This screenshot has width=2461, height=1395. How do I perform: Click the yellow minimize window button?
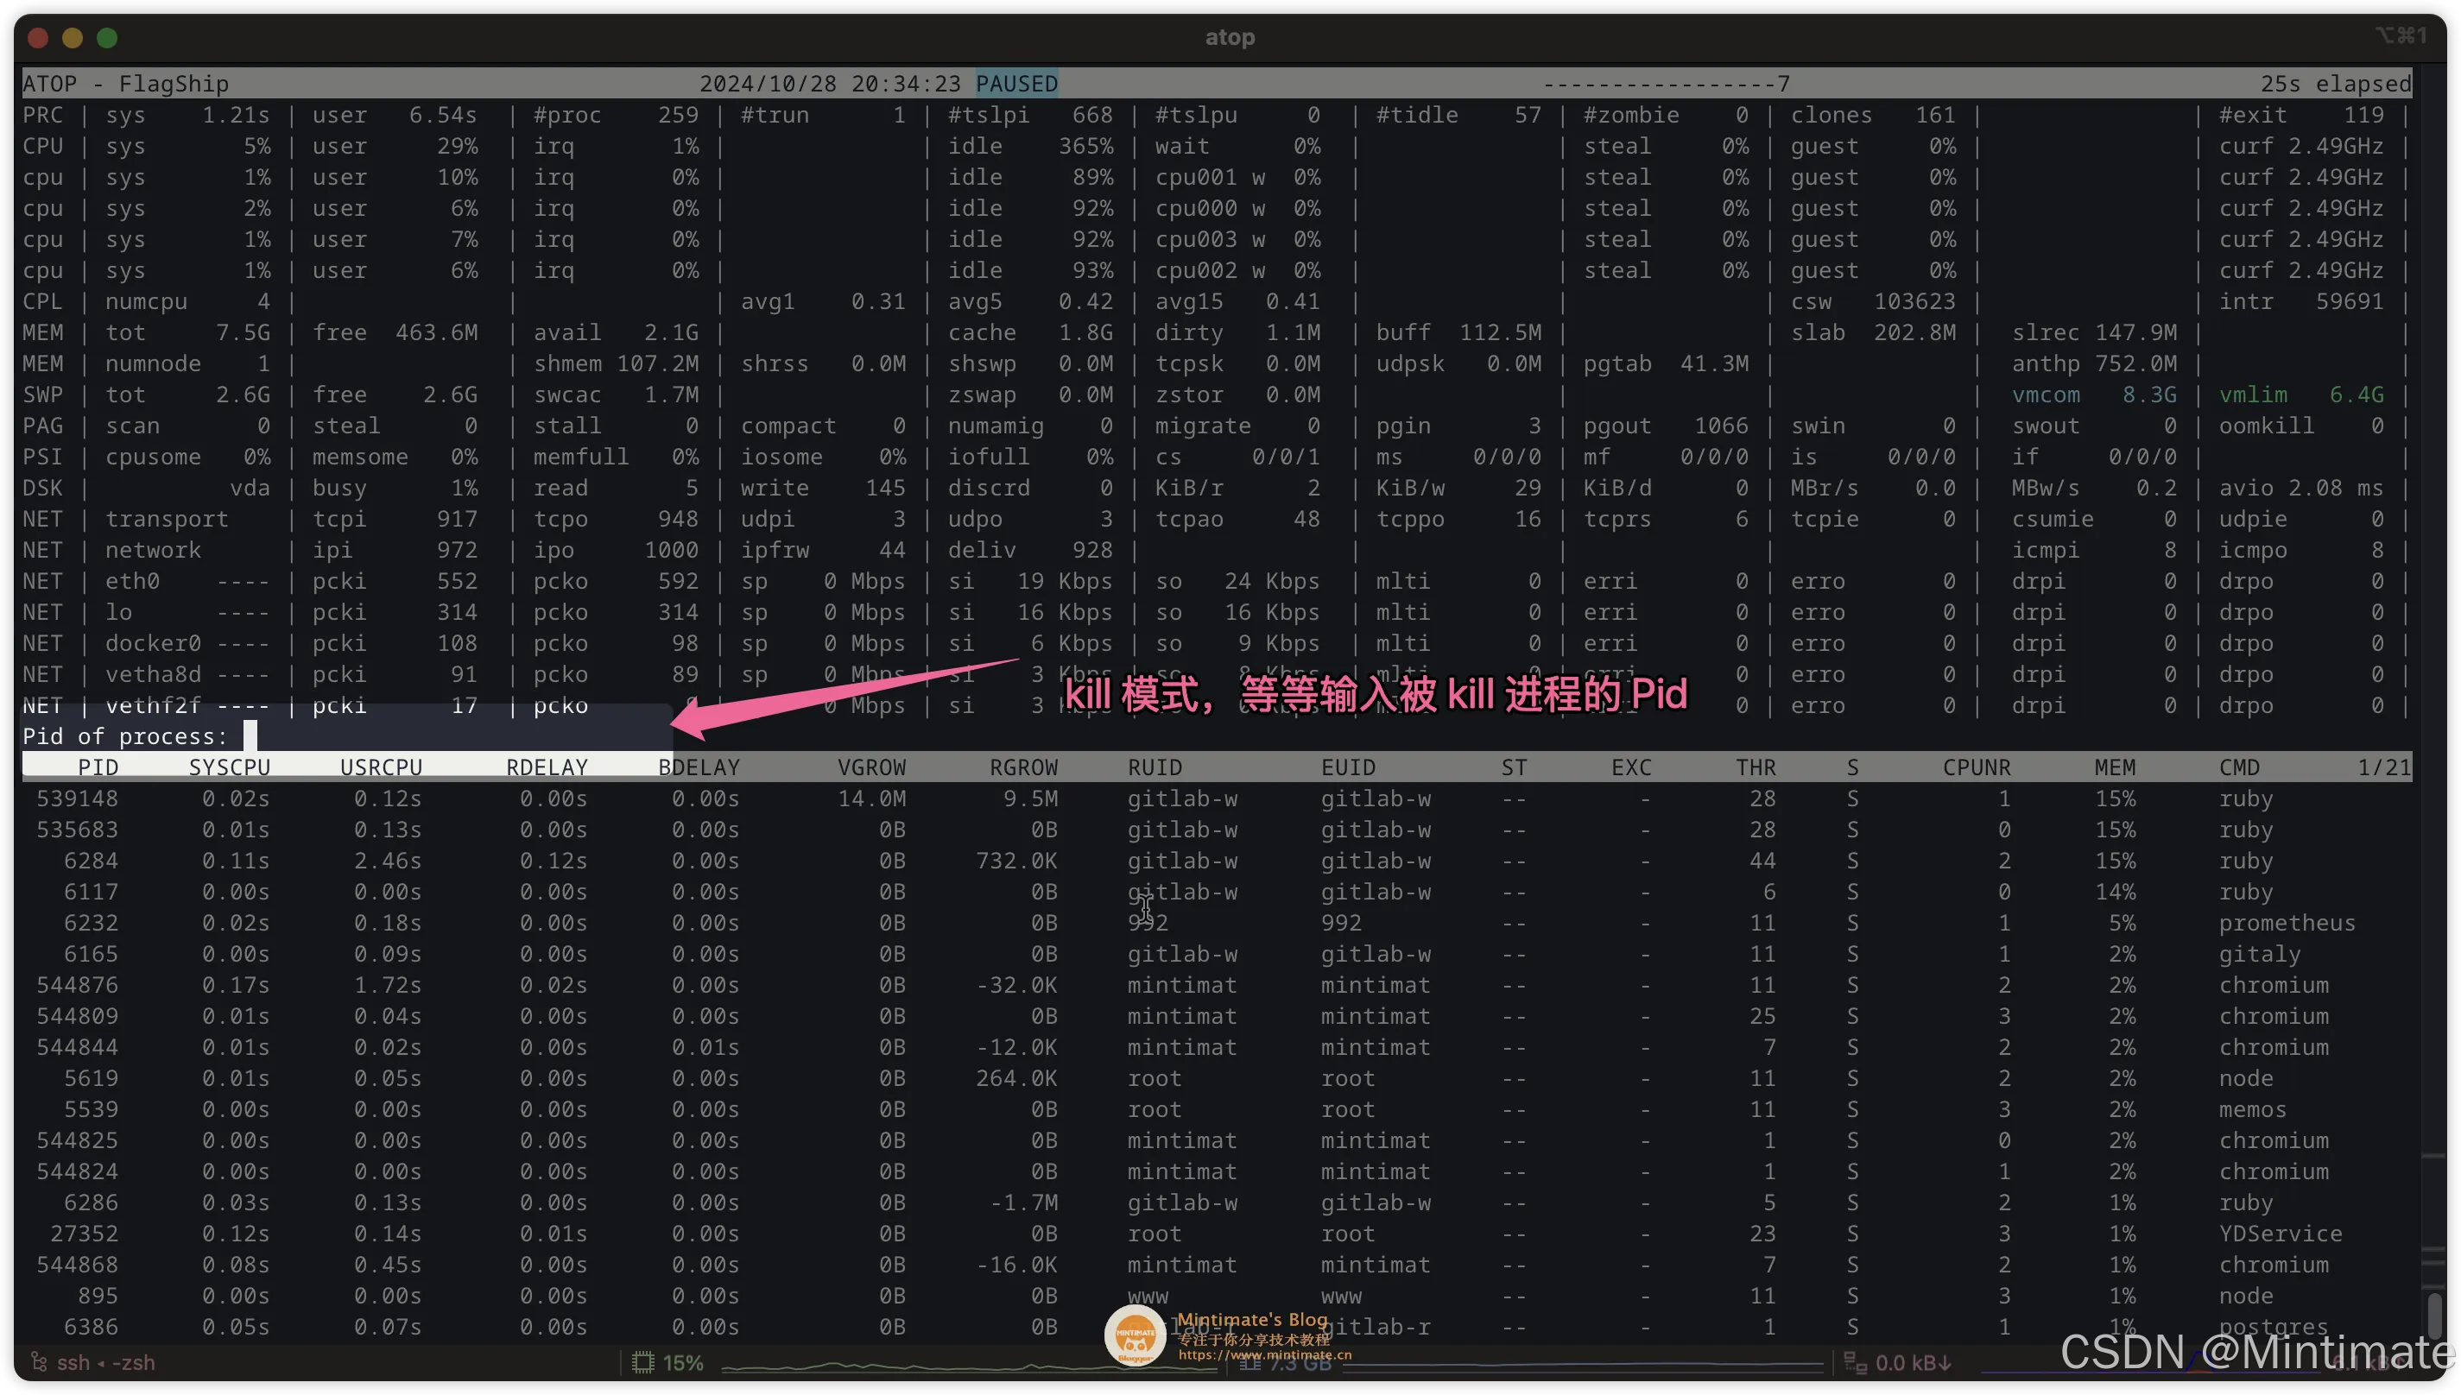[72, 37]
